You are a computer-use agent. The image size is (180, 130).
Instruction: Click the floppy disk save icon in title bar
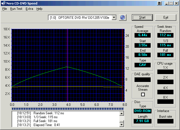[x=159, y=3]
